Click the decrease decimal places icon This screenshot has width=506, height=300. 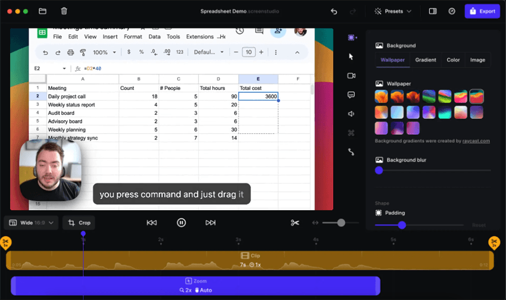tap(154, 52)
